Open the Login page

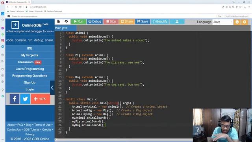30,90
